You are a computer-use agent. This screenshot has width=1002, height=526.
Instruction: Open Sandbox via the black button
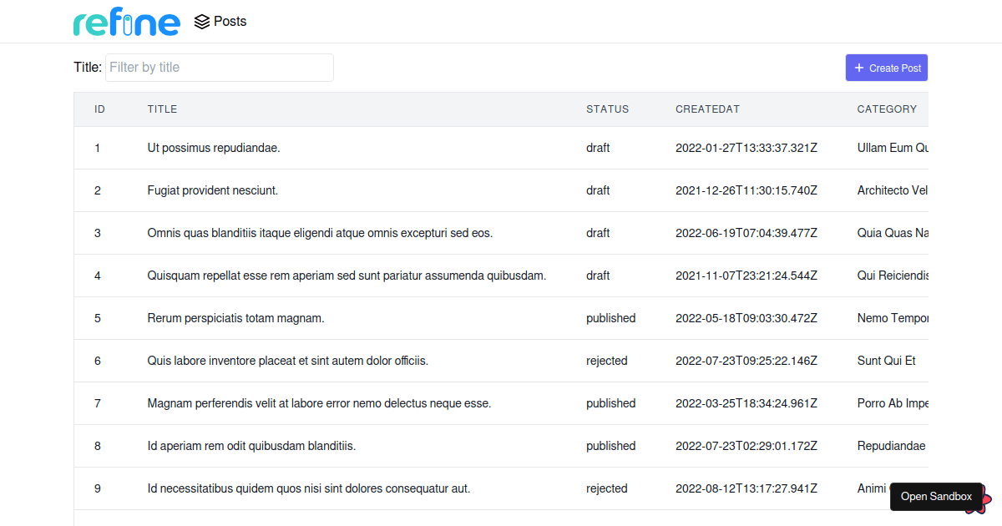coord(935,496)
